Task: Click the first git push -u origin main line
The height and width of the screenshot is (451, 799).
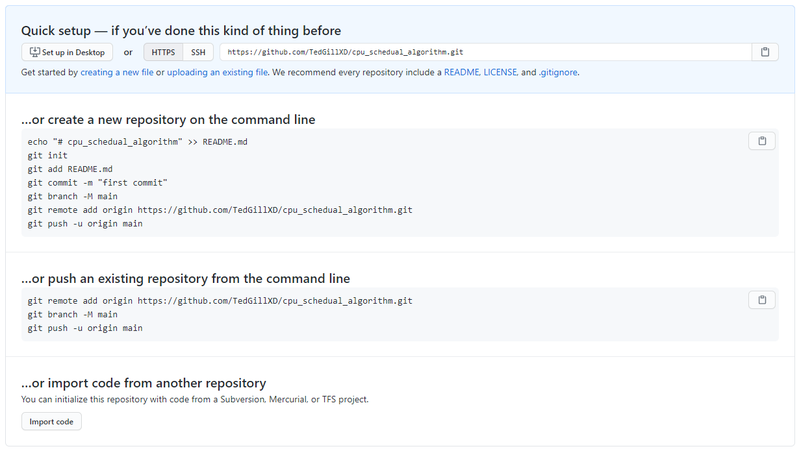Action: pos(85,224)
